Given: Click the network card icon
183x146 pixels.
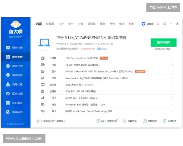Looking at the screenshot, I should (x=43, y=98).
